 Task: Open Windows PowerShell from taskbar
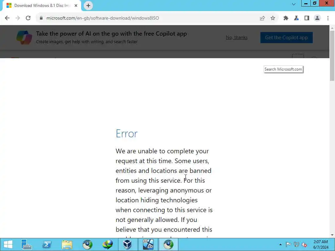47,244
